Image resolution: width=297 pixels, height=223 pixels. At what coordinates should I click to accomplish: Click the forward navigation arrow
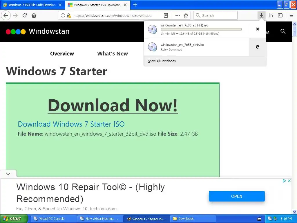tap(16, 15)
